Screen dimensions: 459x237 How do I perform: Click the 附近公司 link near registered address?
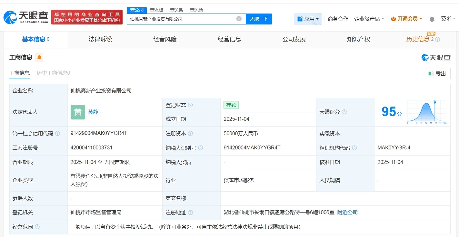(x=347, y=213)
